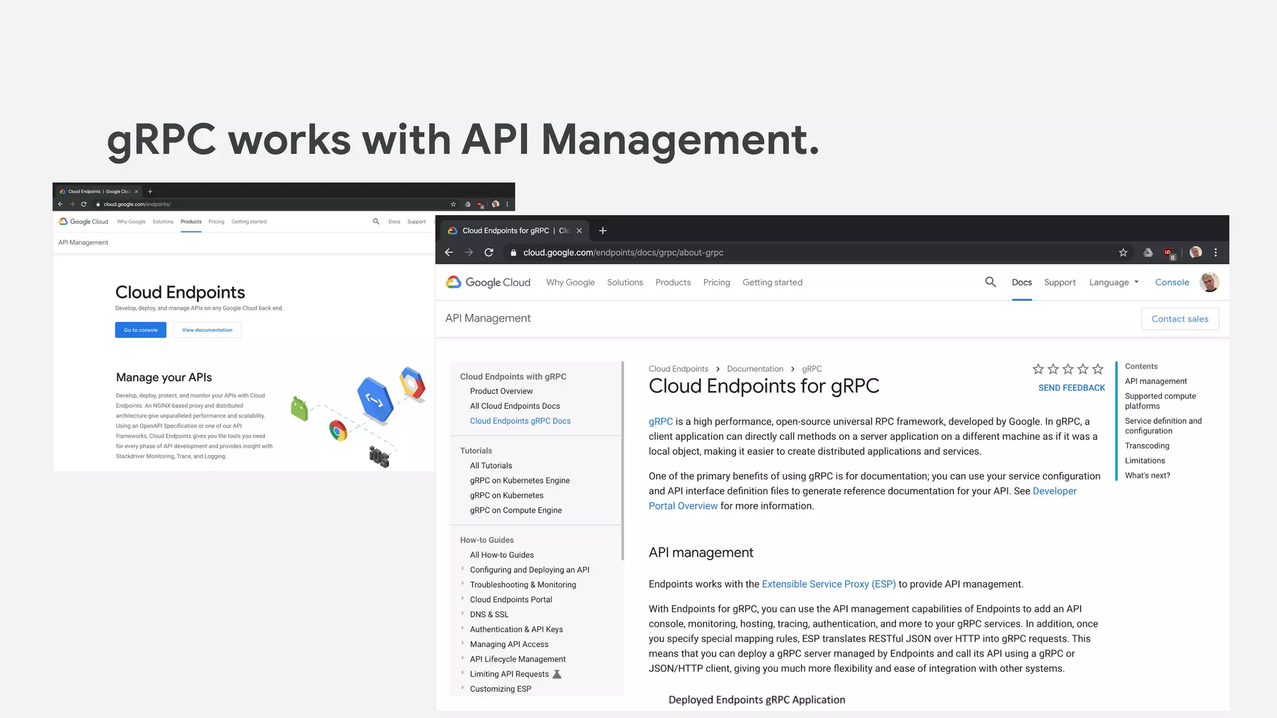Open Google Drive extension in front browser
1277x718 pixels.
(1148, 252)
